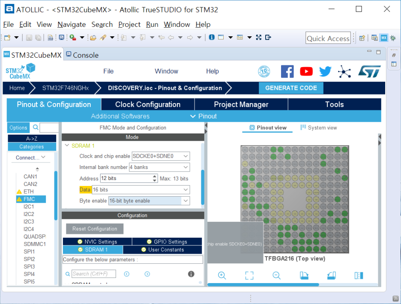The image size is (401, 304).
Task: Click Home in the breadcrumb
Action: (x=17, y=88)
